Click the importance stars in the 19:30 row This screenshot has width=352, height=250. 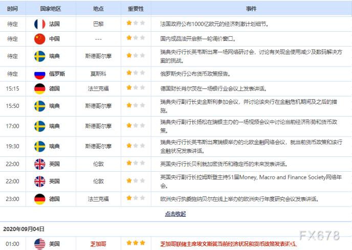click(x=136, y=145)
